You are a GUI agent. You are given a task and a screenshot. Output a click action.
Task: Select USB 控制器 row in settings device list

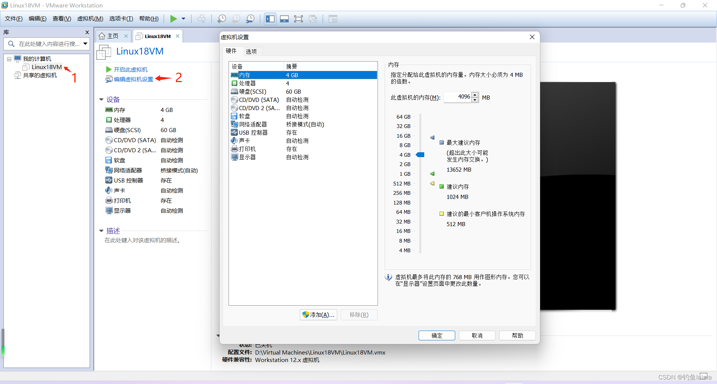point(303,132)
